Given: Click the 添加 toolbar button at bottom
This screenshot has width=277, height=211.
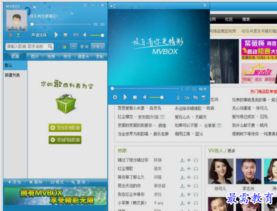Looking at the screenshot, I should click(14, 182).
